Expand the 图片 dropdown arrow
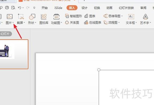This screenshot has height=105, width=154. [13, 23]
